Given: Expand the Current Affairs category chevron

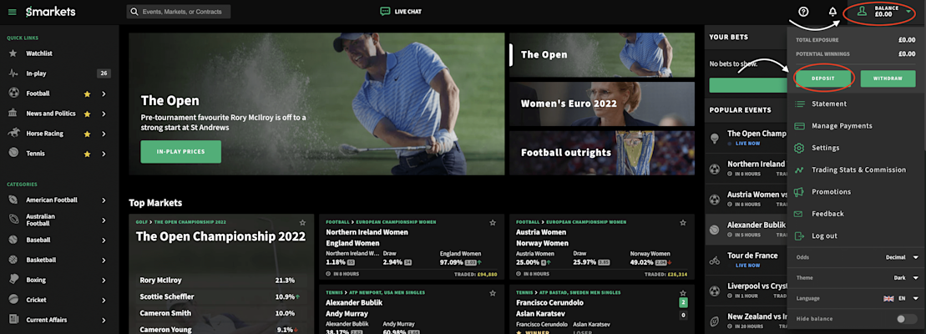Looking at the screenshot, I should [x=104, y=320].
